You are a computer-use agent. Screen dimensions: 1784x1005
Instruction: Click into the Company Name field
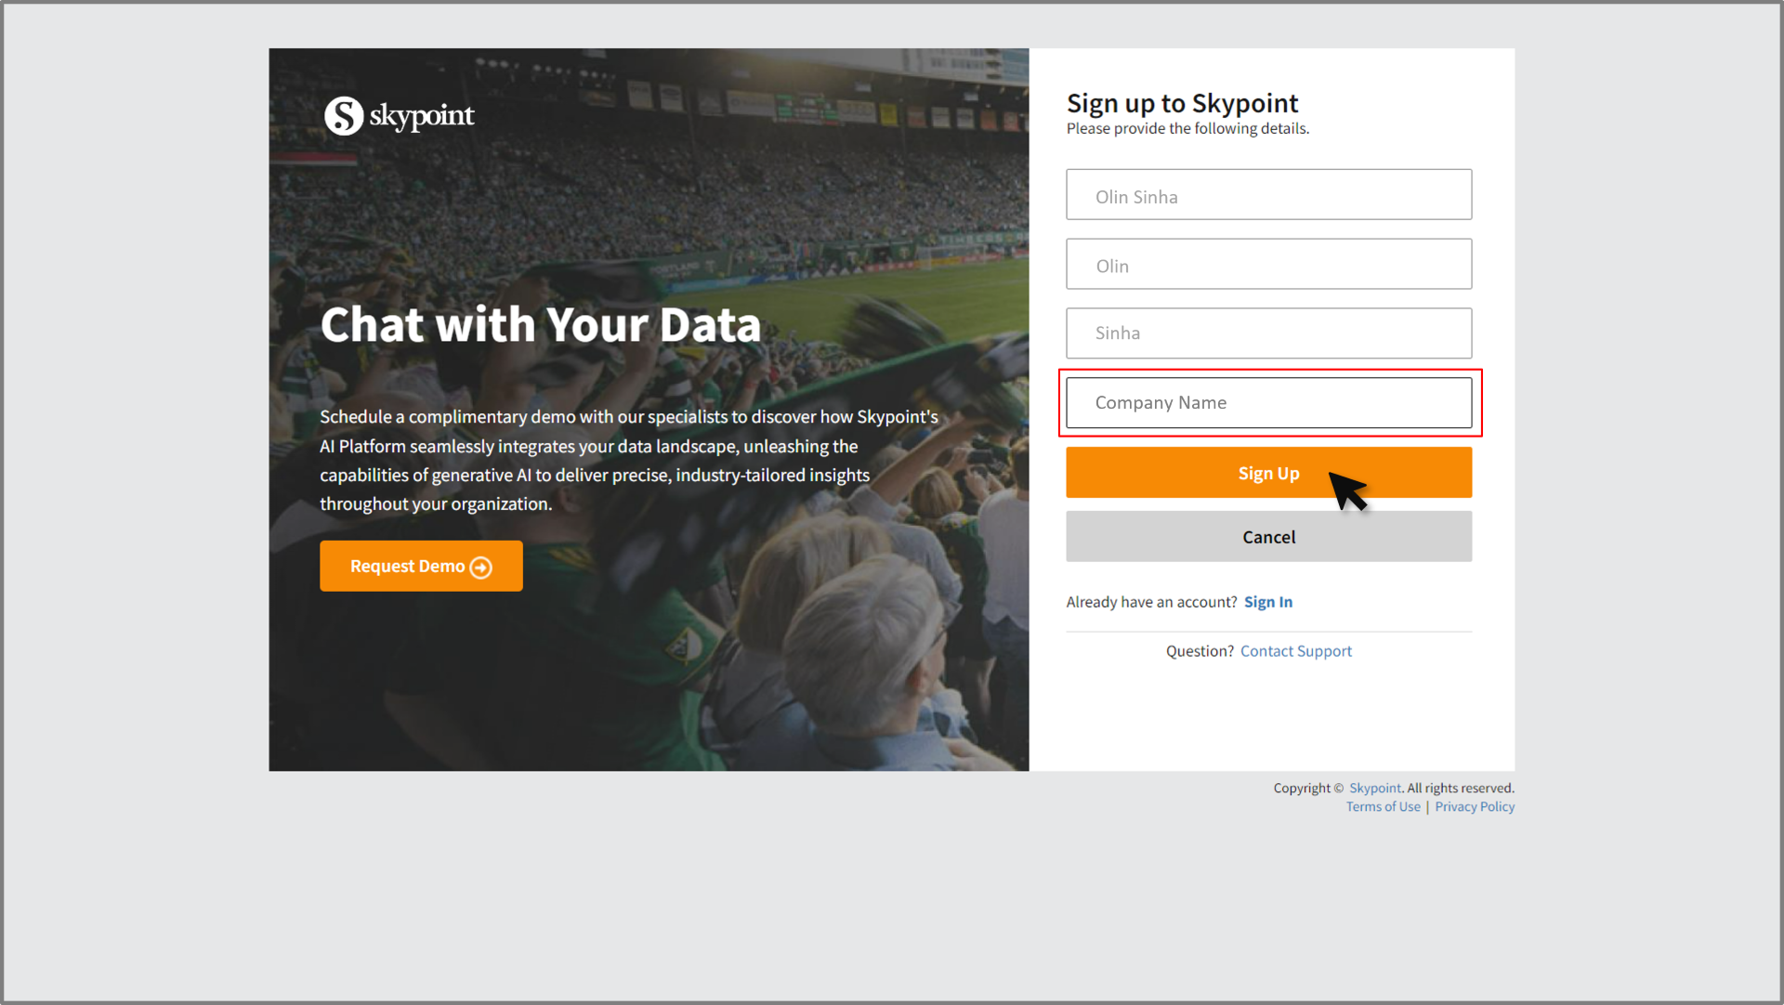pos(1268,403)
